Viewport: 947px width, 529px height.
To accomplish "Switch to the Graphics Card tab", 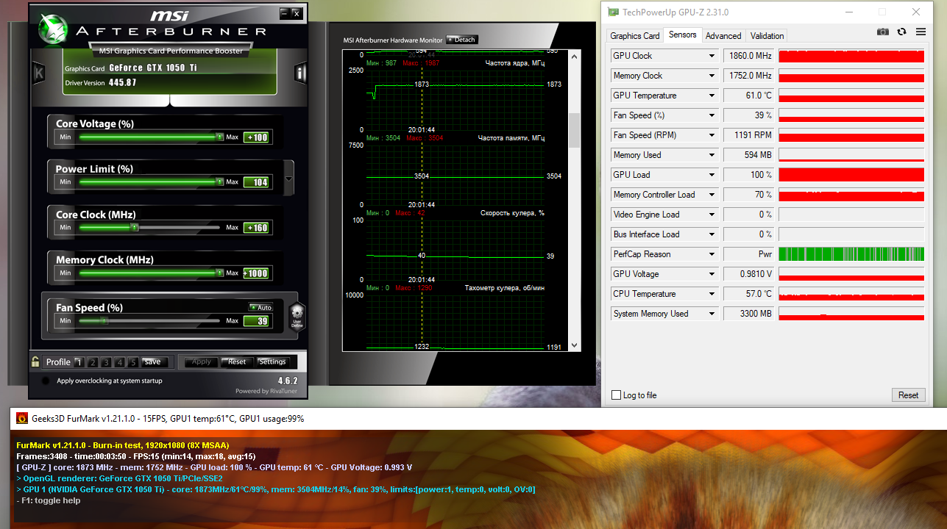I will click(x=634, y=35).
